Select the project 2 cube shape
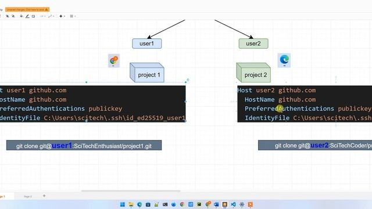This screenshot has width=372, height=209. click(253, 73)
